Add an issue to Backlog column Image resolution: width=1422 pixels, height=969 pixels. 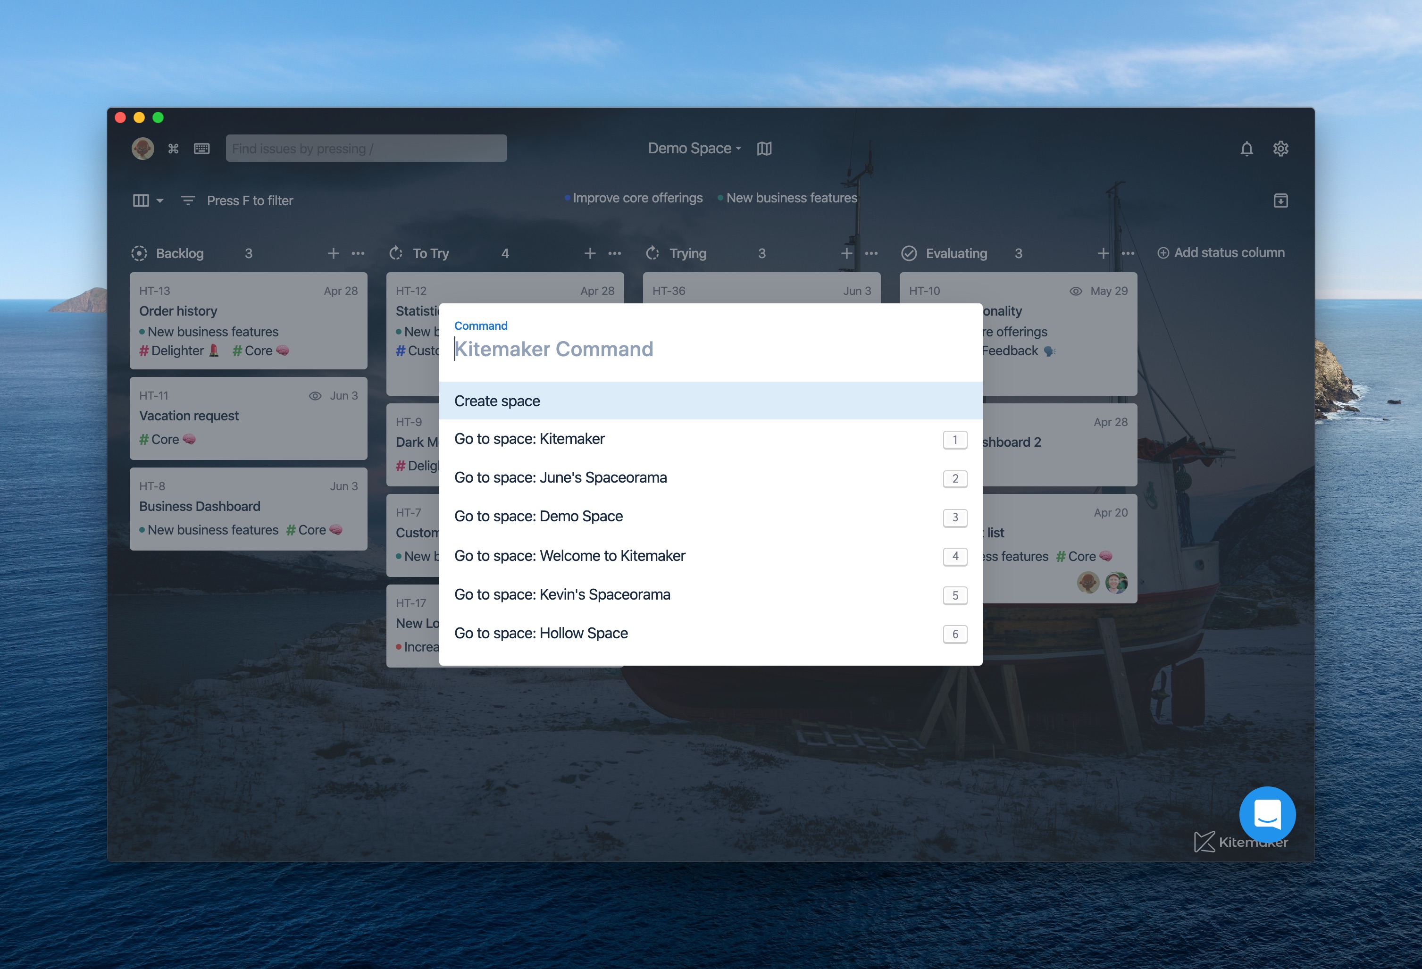click(333, 253)
